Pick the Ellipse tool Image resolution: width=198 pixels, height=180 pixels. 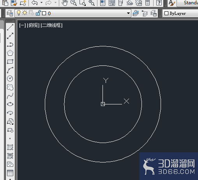[x=10, y=104]
